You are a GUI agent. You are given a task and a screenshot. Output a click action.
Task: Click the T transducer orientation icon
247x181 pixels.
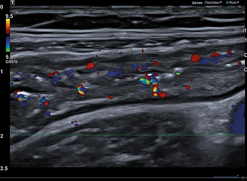pos(12,2)
